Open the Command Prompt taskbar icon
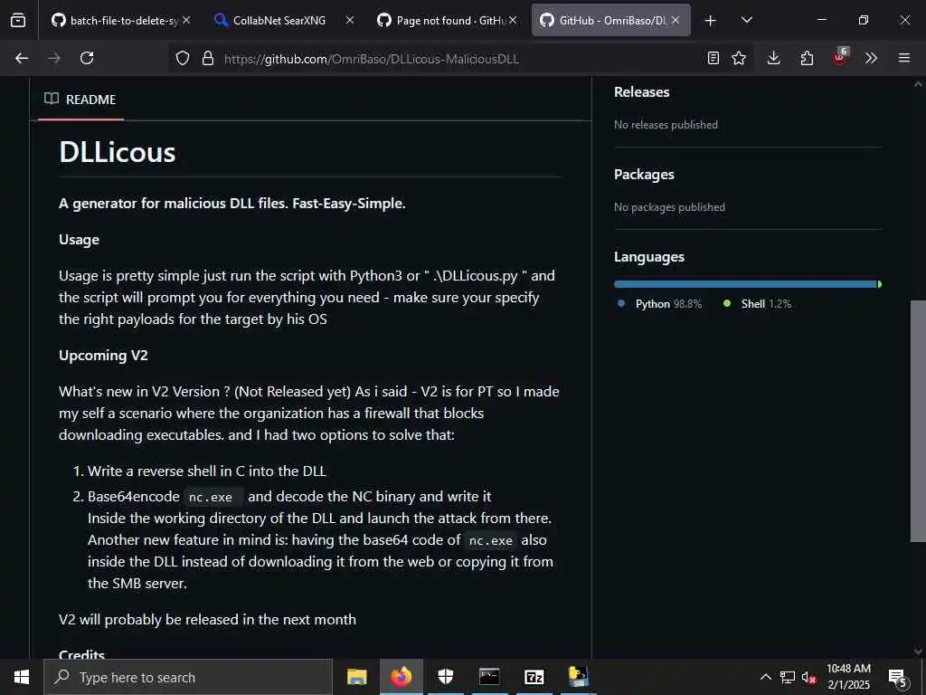926x695 pixels. pyautogui.click(x=489, y=677)
